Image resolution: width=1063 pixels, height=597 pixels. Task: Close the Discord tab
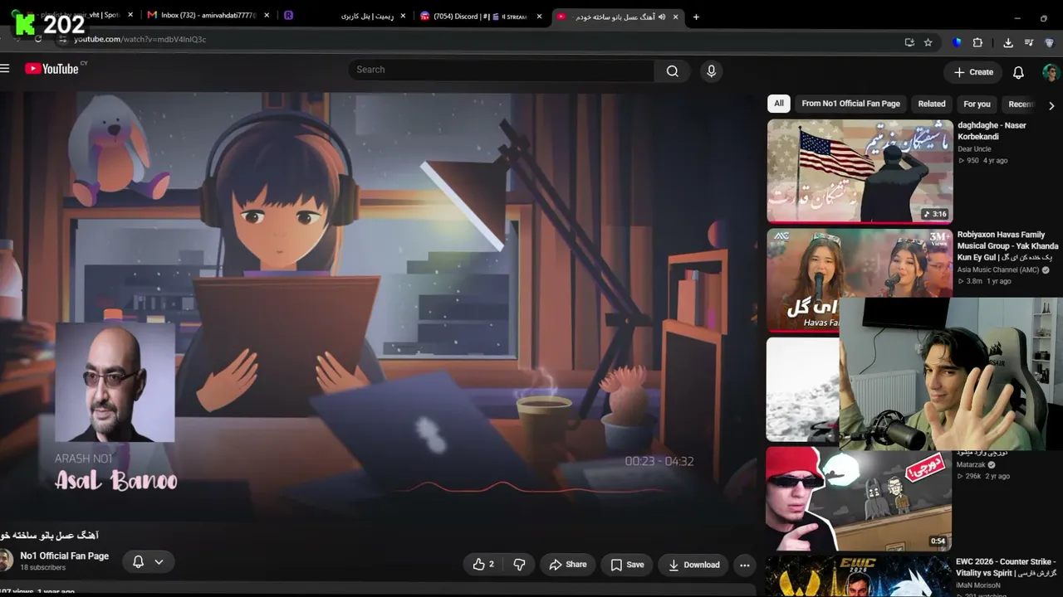539,16
